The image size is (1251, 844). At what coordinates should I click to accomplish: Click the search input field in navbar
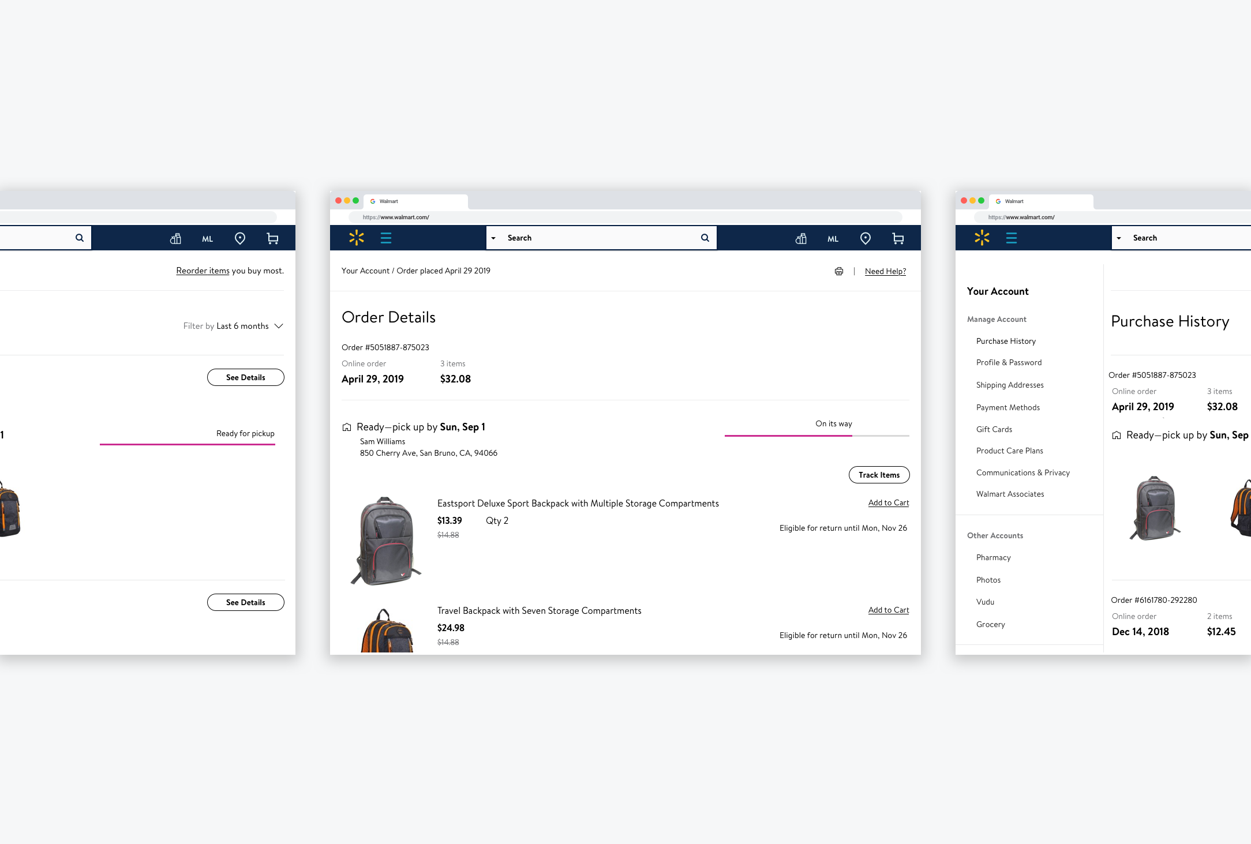pyautogui.click(x=603, y=237)
